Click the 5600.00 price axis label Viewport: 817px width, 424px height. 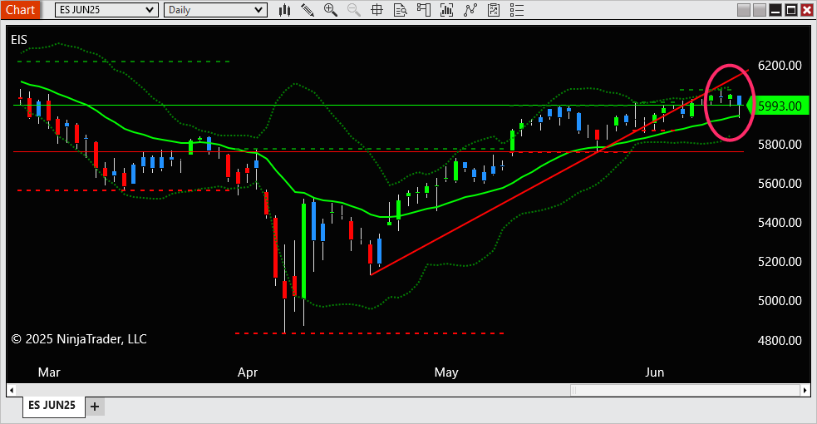pyautogui.click(x=780, y=184)
